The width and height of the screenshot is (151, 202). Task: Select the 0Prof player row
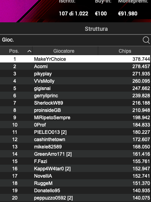(75, 125)
